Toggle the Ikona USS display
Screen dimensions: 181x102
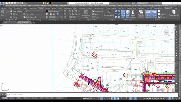click(x=123, y=14)
